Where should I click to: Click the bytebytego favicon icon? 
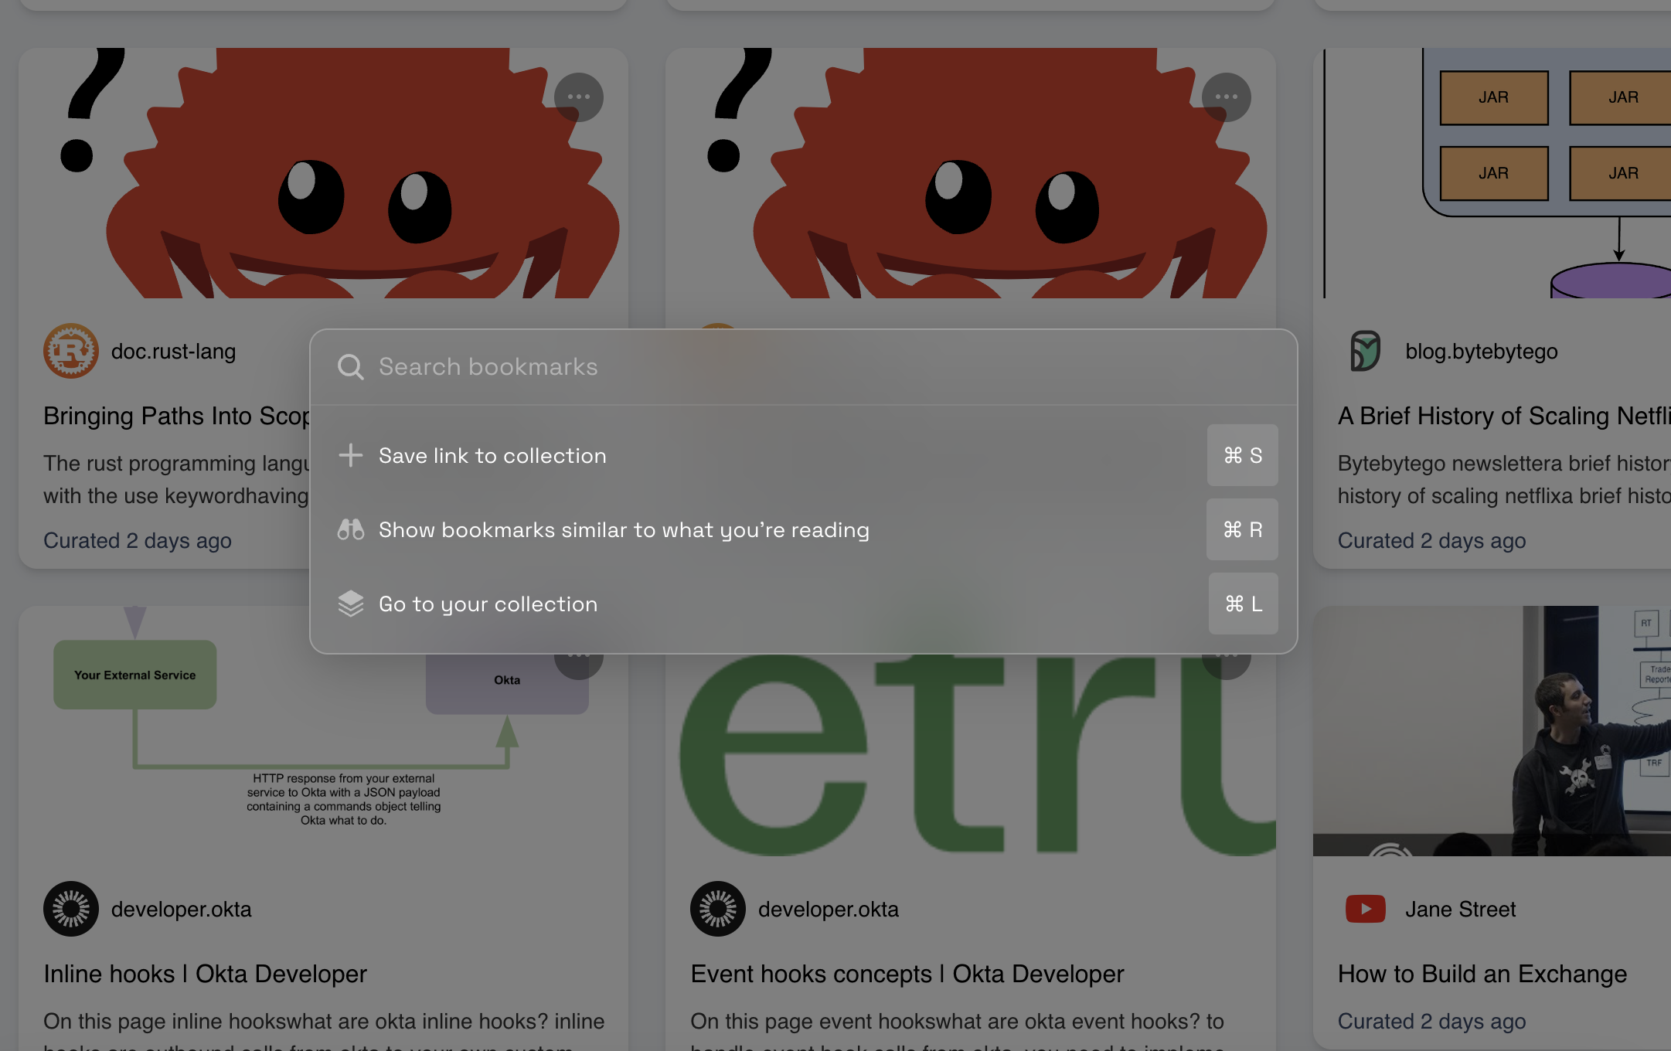(x=1365, y=351)
